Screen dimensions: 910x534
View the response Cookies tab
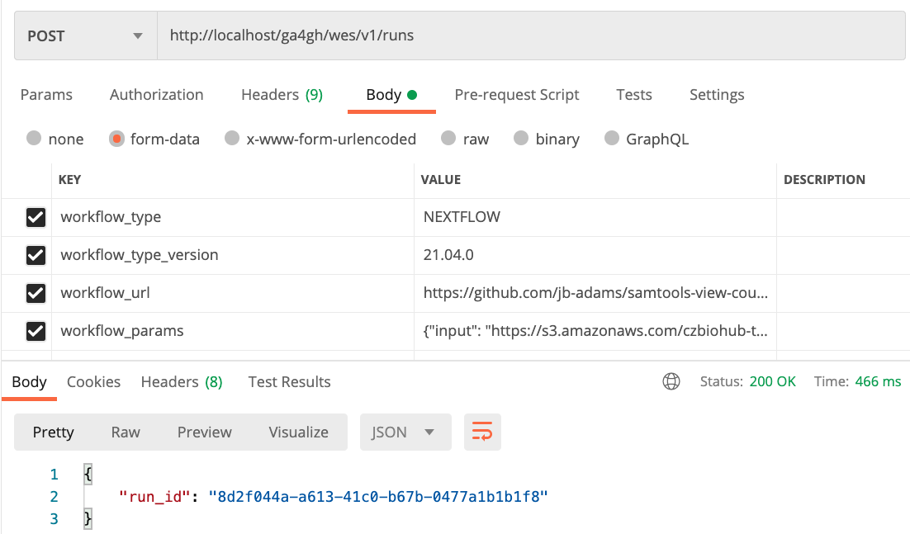[x=93, y=381]
